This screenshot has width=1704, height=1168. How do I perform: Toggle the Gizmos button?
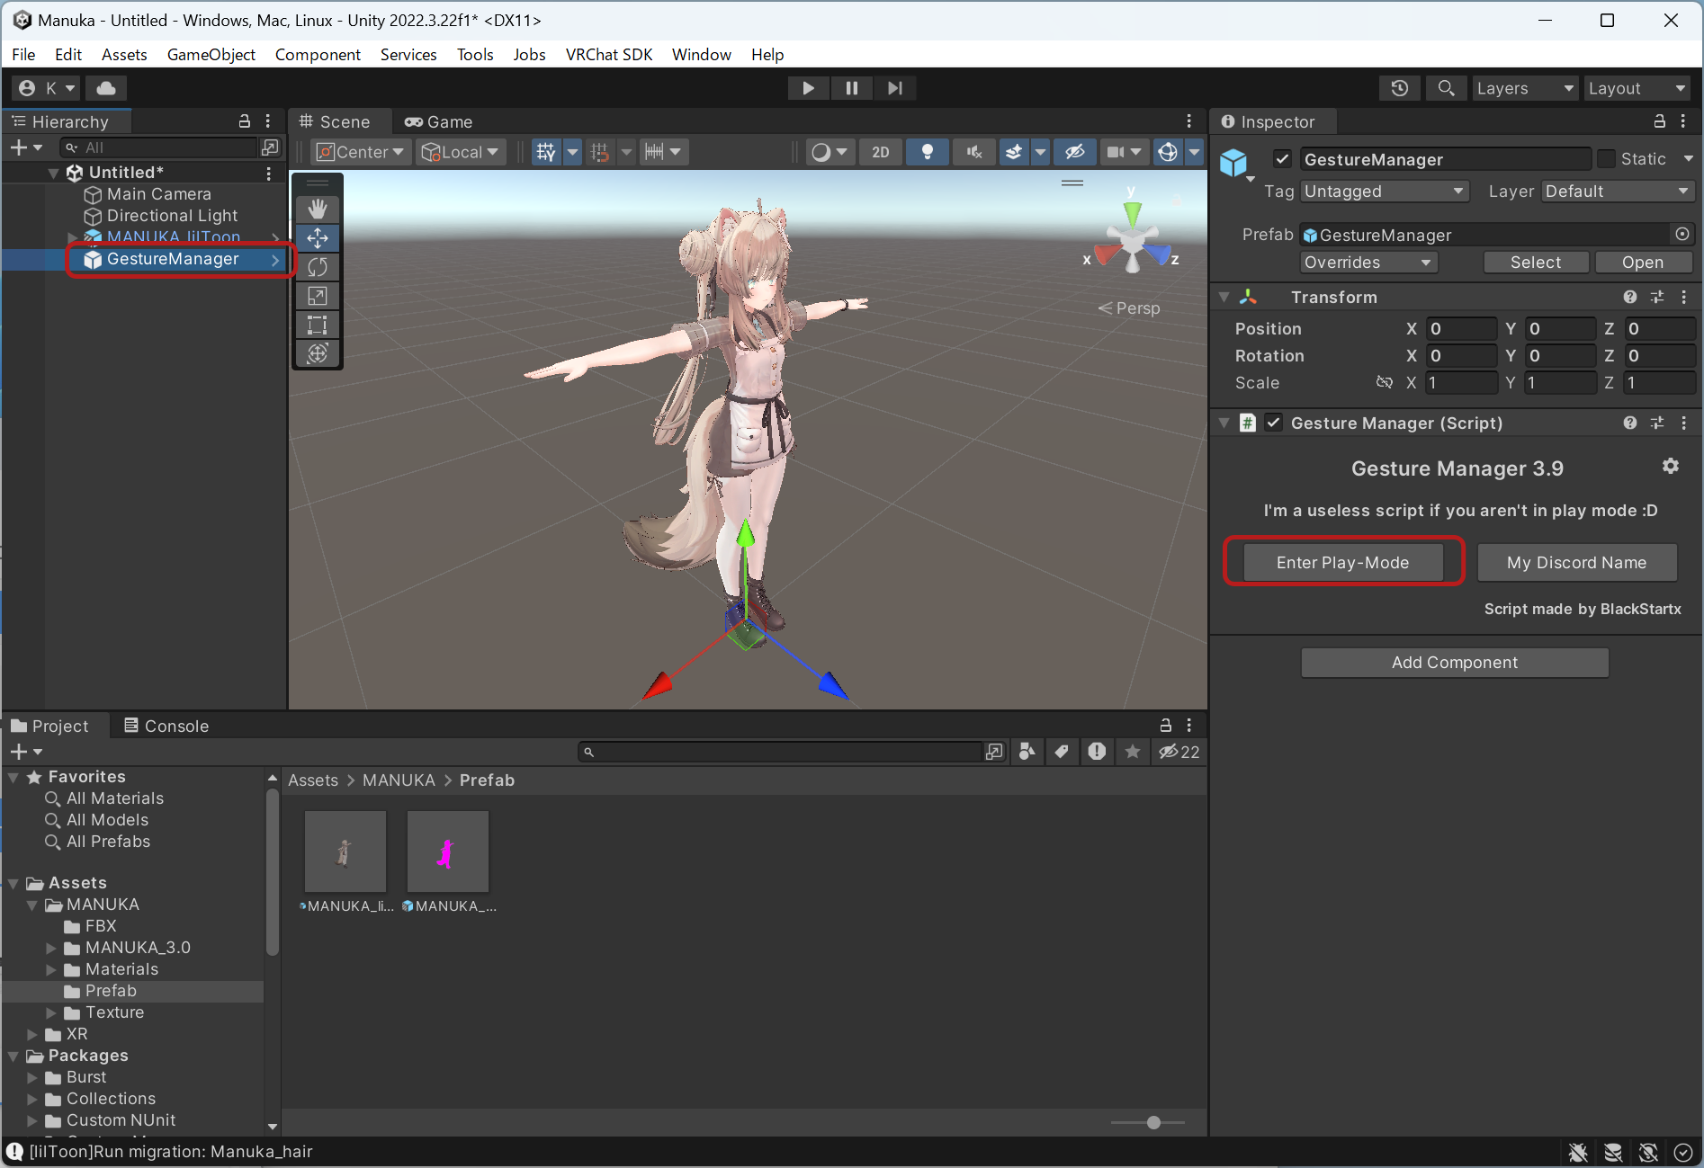click(1168, 152)
